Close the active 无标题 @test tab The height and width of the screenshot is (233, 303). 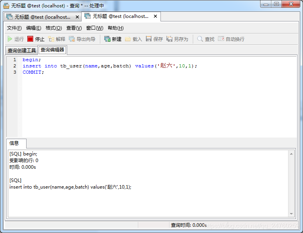tap(155, 16)
